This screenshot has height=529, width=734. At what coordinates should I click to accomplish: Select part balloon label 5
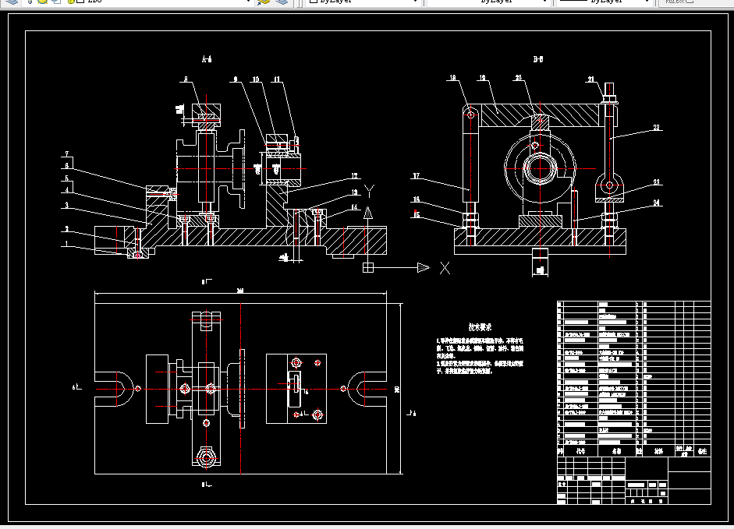pyautogui.click(x=66, y=178)
